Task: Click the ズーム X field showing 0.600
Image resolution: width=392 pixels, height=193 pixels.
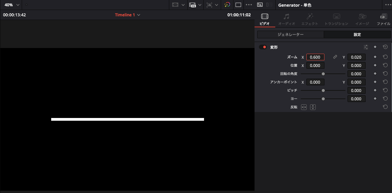Action: pos(315,57)
